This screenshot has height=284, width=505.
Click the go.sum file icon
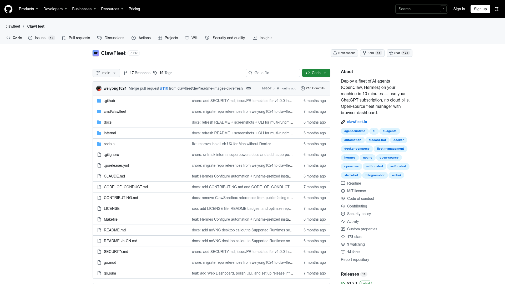99,273
